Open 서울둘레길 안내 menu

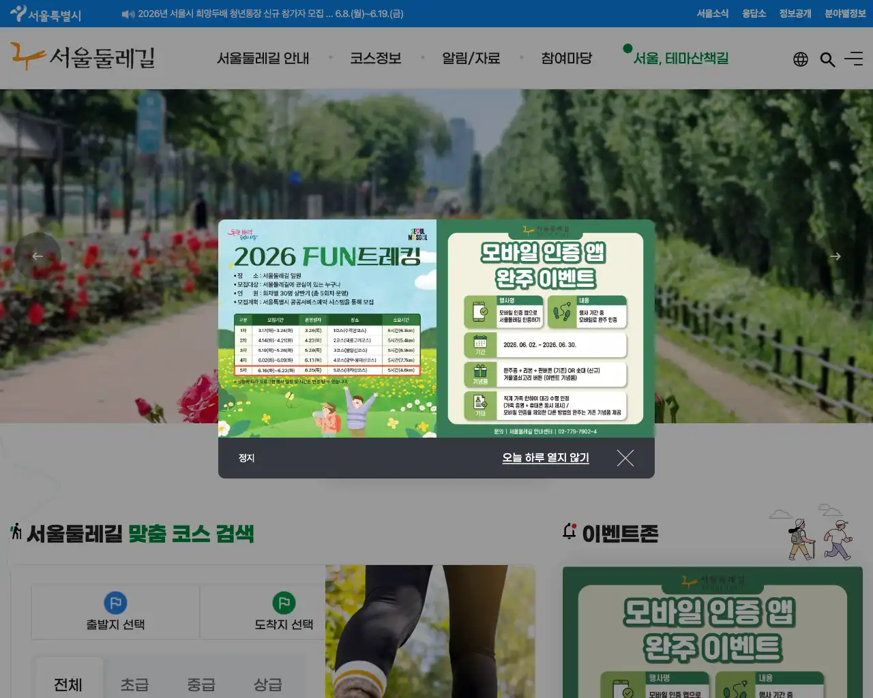tap(263, 59)
